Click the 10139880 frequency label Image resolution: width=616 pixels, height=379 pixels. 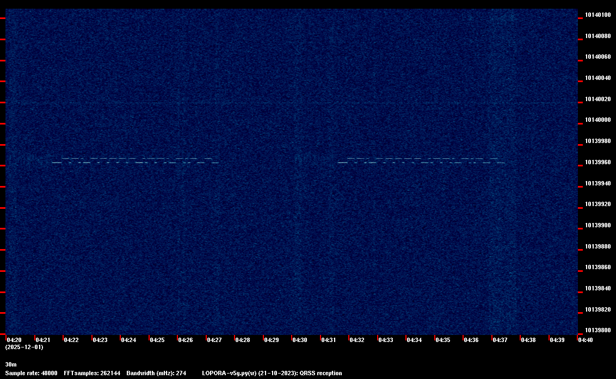(x=598, y=246)
